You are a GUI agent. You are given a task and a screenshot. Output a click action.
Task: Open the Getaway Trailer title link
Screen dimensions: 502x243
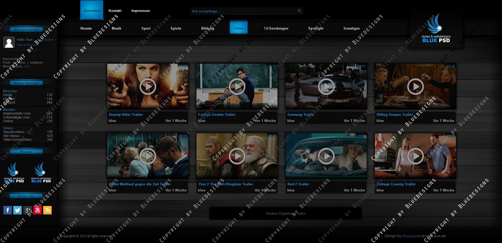[301, 114]
